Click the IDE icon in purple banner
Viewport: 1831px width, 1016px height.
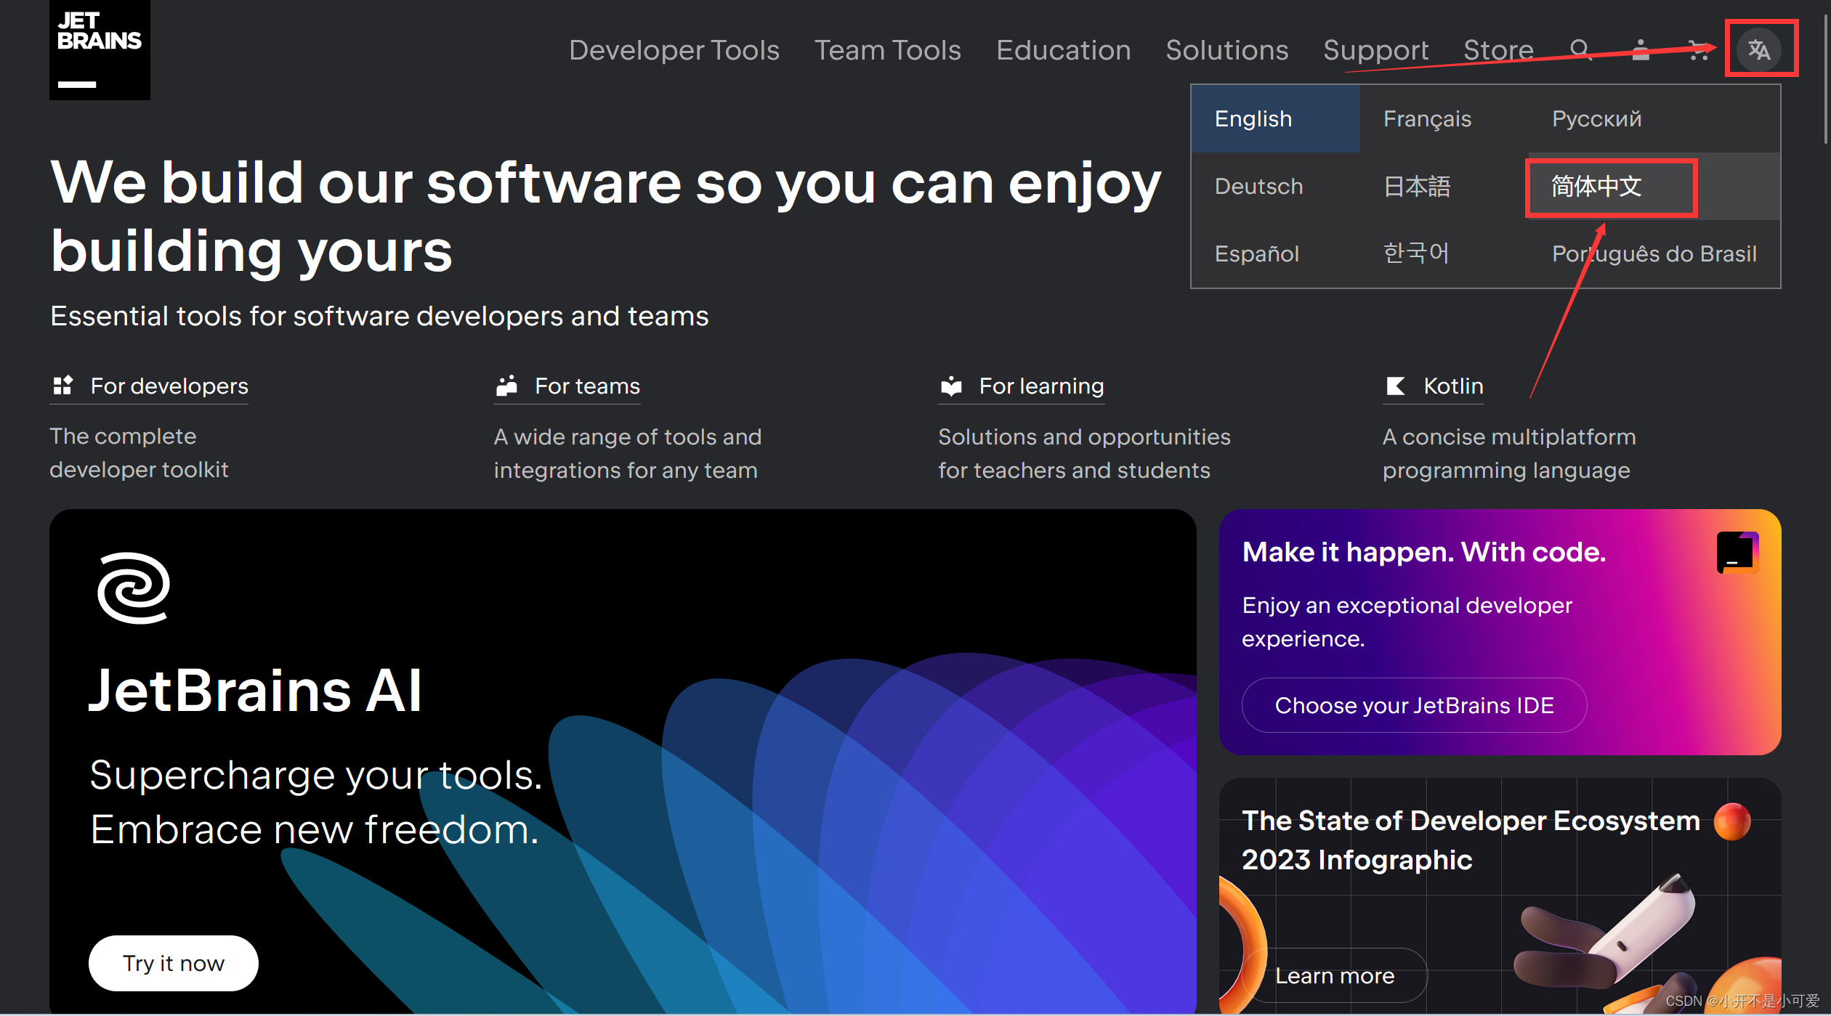1737,553
